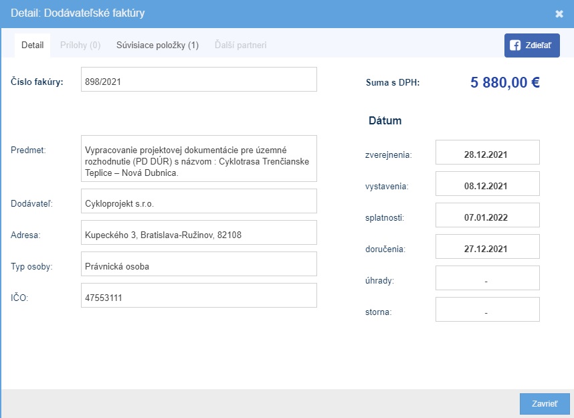Click the Dátum heading
574x418 pixels.
coord(385,121)
